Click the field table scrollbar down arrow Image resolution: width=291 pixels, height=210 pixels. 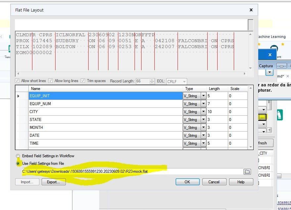251,147
